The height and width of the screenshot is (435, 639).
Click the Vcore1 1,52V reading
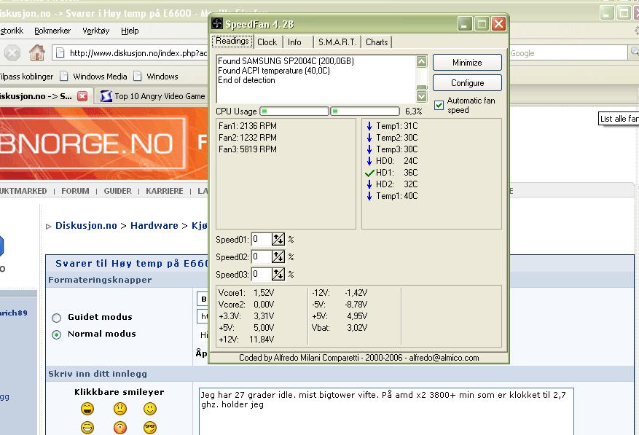[x=246, y=293]
